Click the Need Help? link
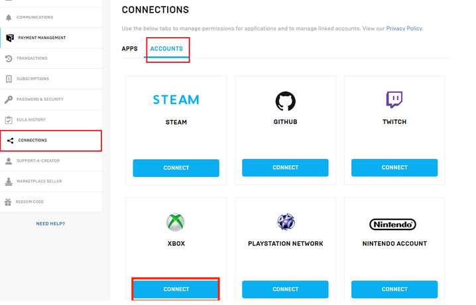 50,223
